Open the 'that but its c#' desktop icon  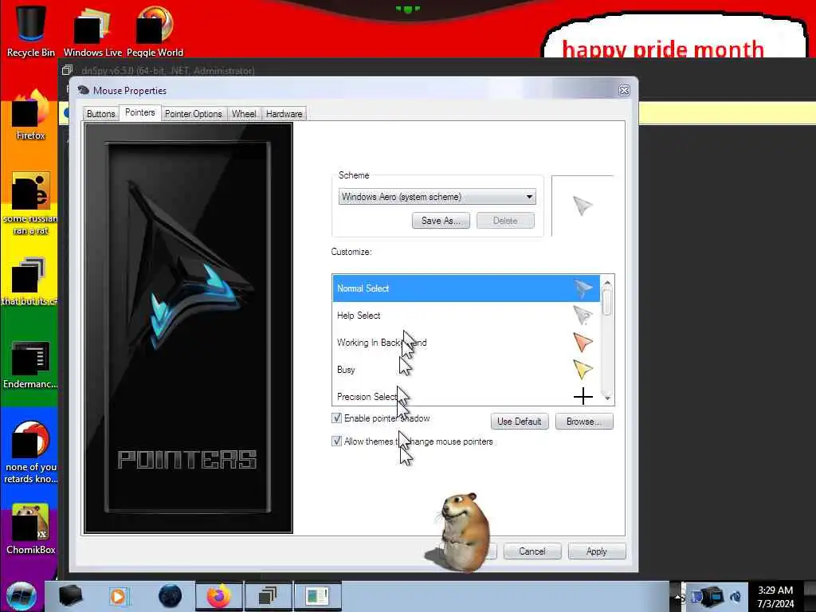click(x=29, y=281)
